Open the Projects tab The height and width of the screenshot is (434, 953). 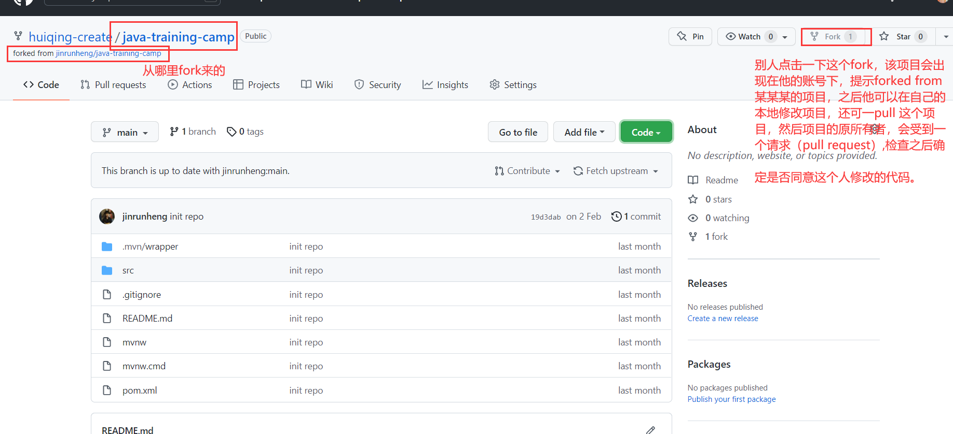coord(256,85)
